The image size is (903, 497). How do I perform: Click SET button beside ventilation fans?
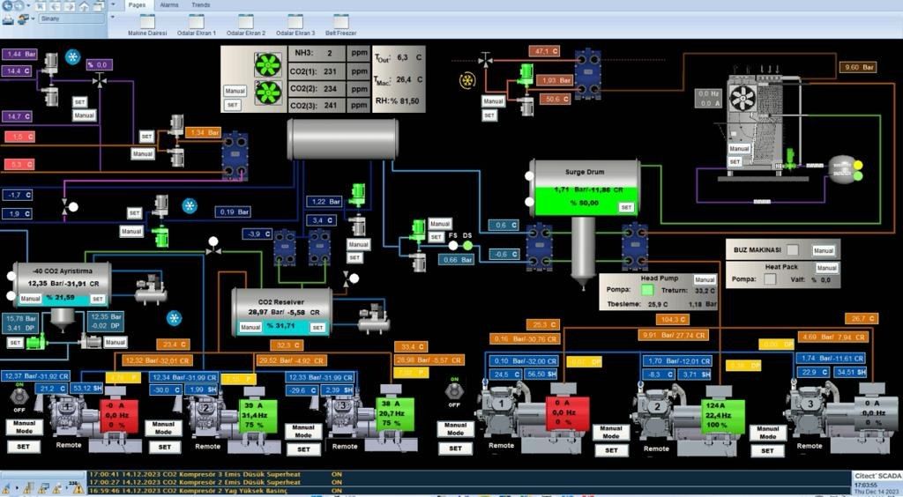pos(233,105)
